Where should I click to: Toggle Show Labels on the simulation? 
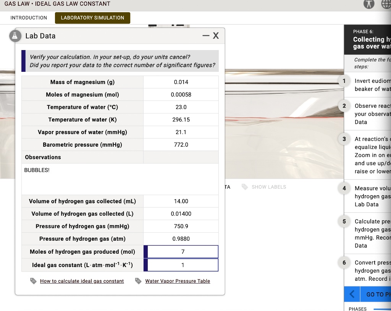click(x=268, y=187)
